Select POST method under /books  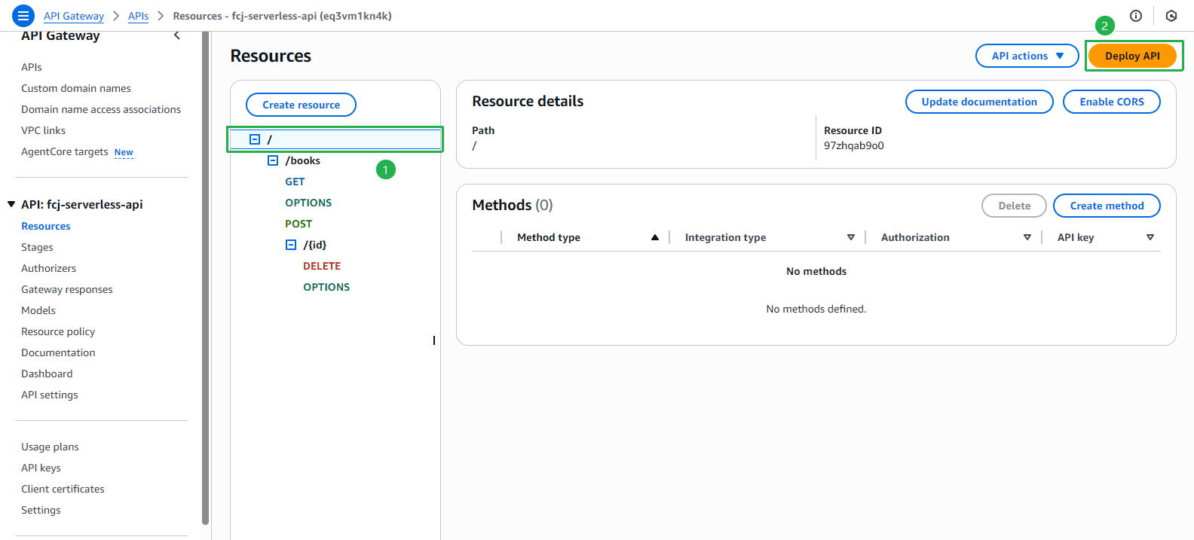(298, 224)
